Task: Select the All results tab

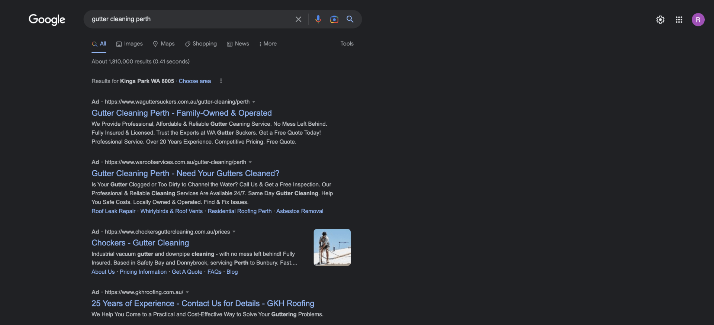Action: pyautogui.click(x=99, y=44)
